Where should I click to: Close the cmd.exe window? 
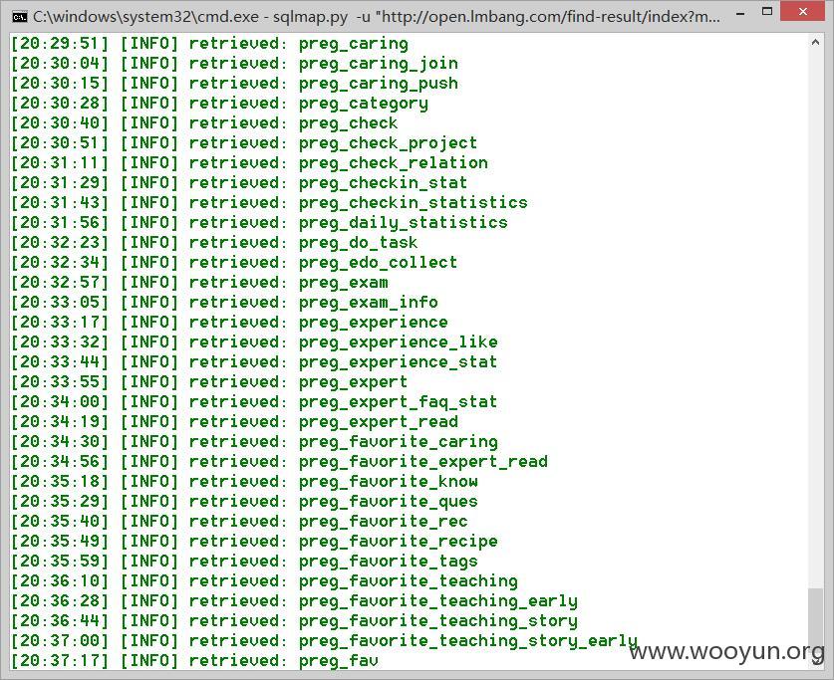pyautogui.click(x=803, y=11)
